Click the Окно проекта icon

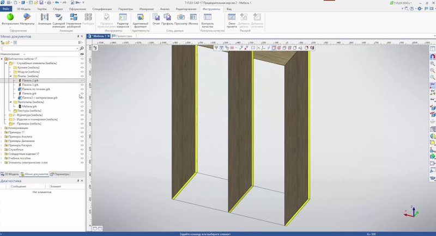(232, 19)
